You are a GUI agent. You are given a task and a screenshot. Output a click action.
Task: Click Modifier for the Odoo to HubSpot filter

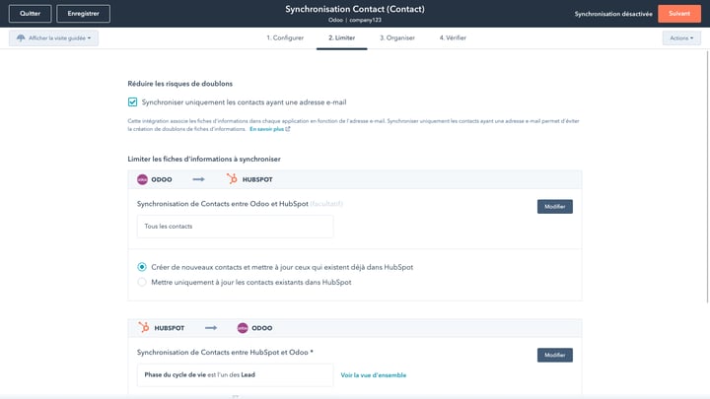(554, 207)
